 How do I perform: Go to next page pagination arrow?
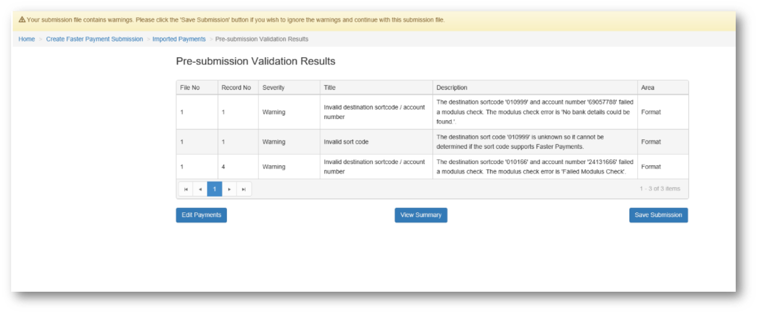[x=229, y=189]
